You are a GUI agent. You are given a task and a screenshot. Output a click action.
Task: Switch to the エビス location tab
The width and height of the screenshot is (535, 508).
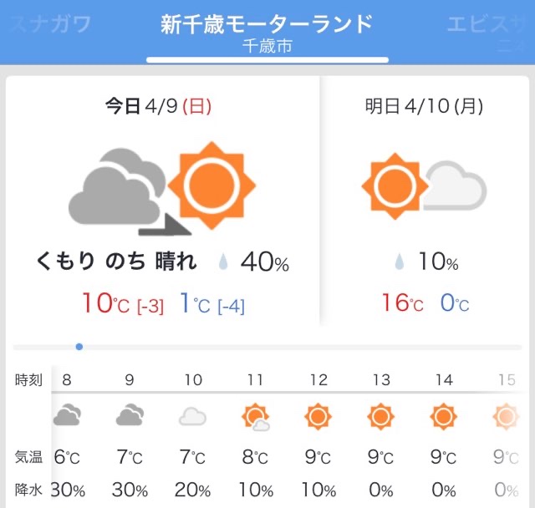tap(487, 24)
